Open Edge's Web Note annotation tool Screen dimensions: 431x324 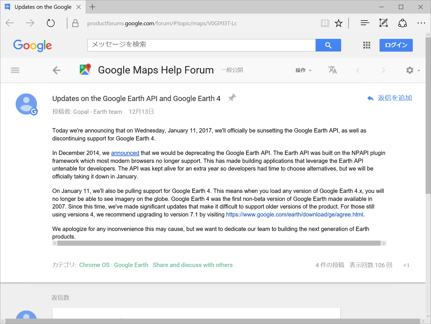tap(383, 23)
